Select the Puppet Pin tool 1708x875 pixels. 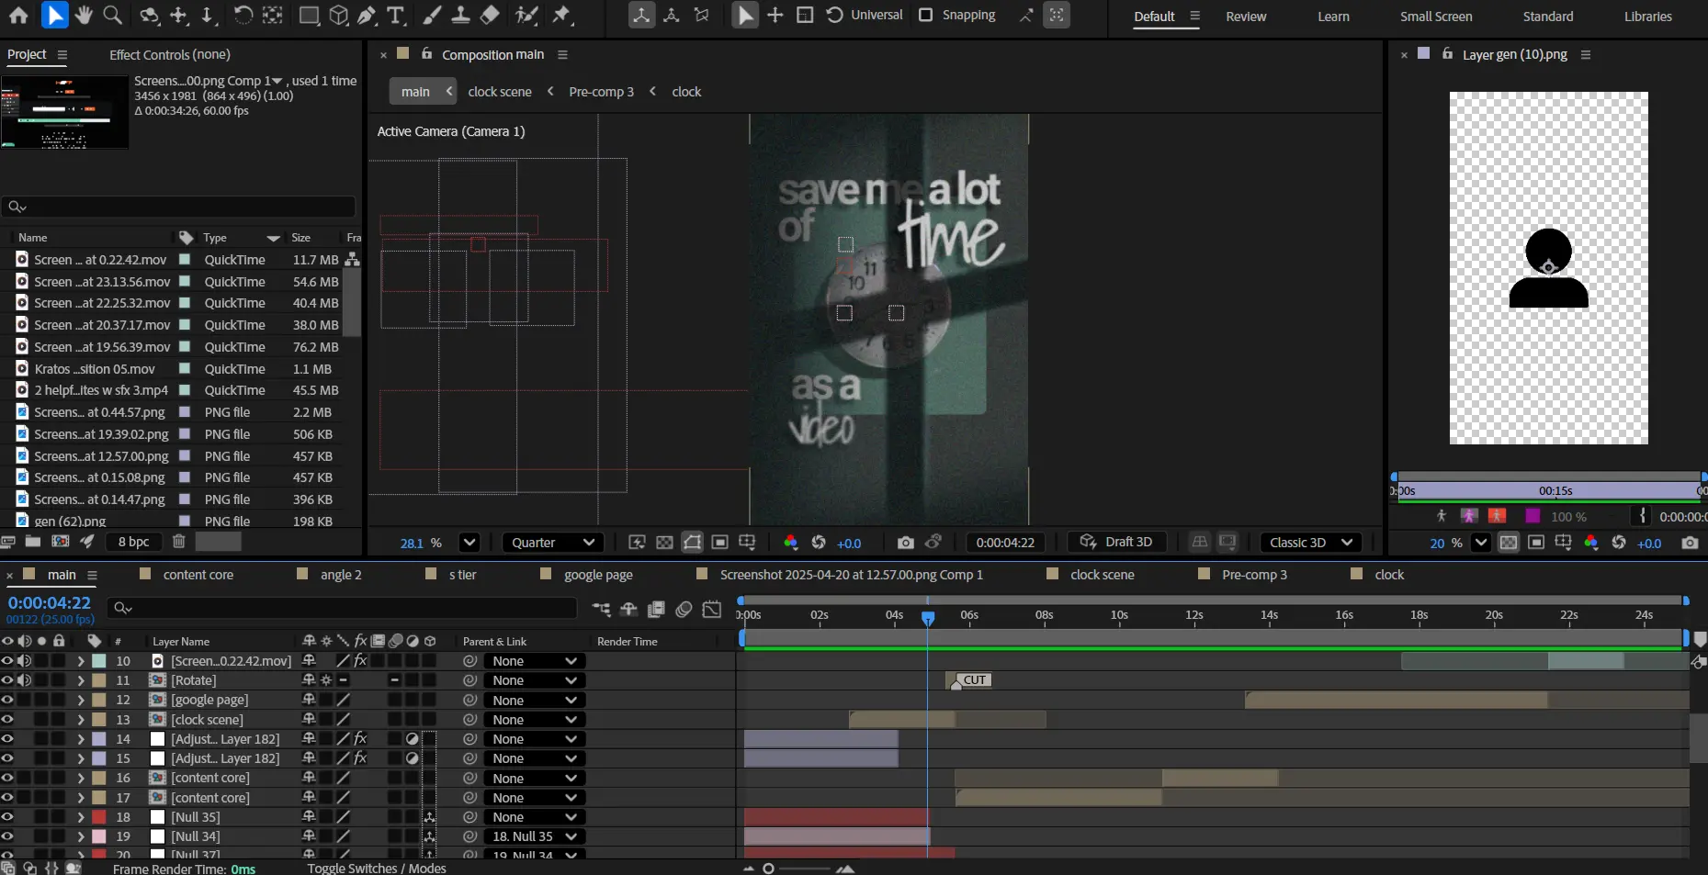(562, 15)
